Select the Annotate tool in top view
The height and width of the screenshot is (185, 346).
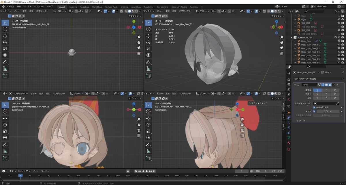(x=5, y=62)
